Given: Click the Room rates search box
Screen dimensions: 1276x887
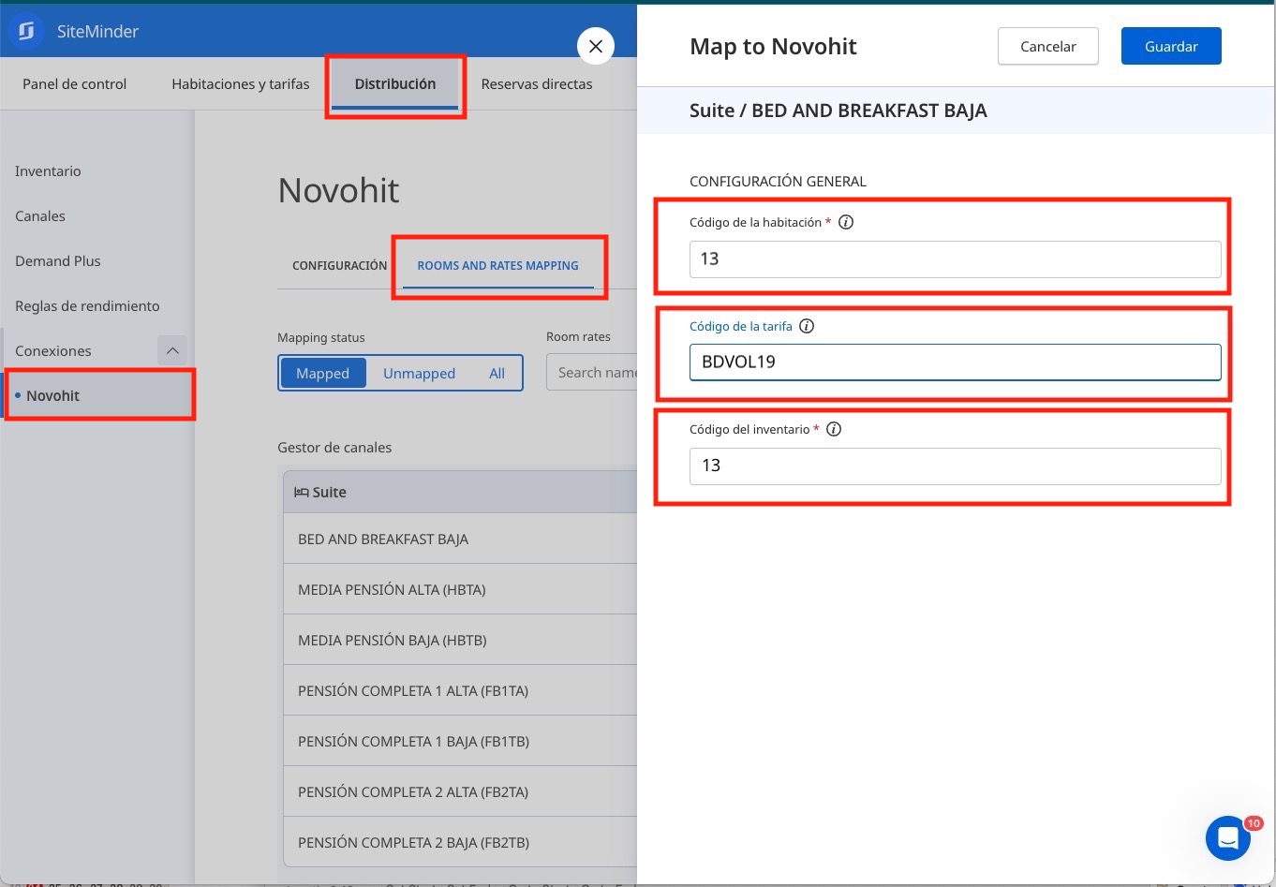Looking at the screenshot, I should pos(592,372).
